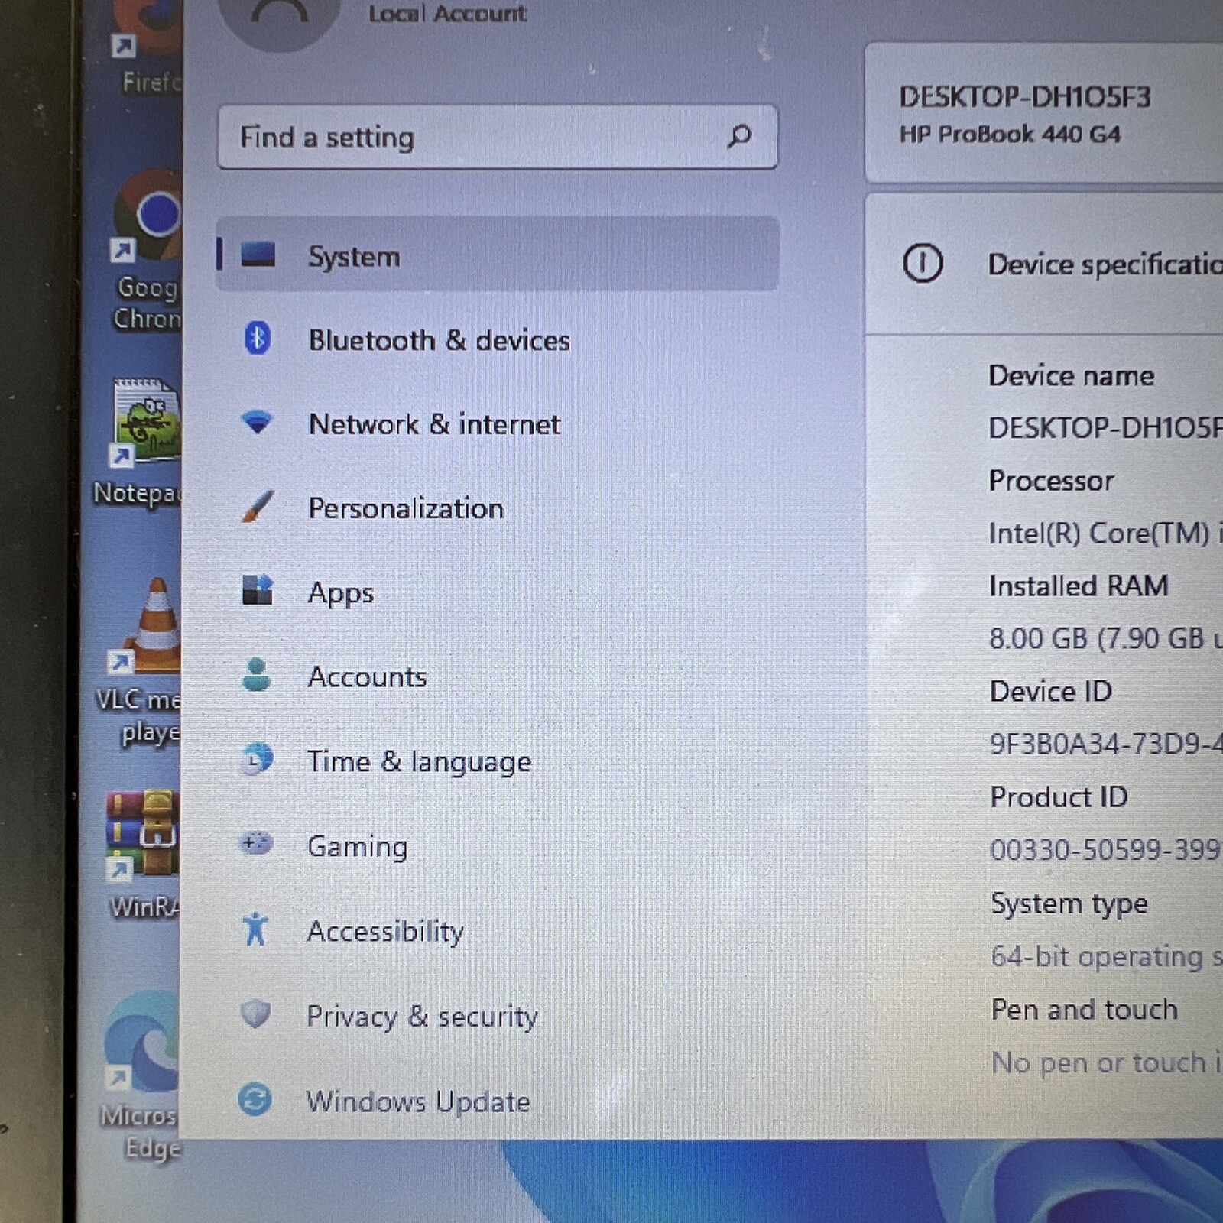Image resolution: width=1223 pixels, height=1223 pixels.
Task: Click the Accounts person icon
Action: pyautogui.click(x=257, y=674)
